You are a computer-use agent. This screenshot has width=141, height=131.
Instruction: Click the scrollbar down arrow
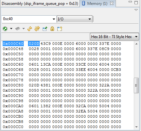point(136,127)
